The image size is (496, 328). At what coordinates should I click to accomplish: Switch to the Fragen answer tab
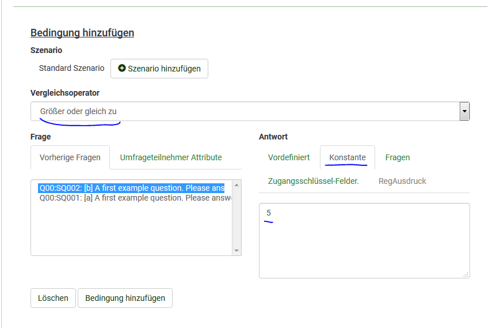[397, 157]
